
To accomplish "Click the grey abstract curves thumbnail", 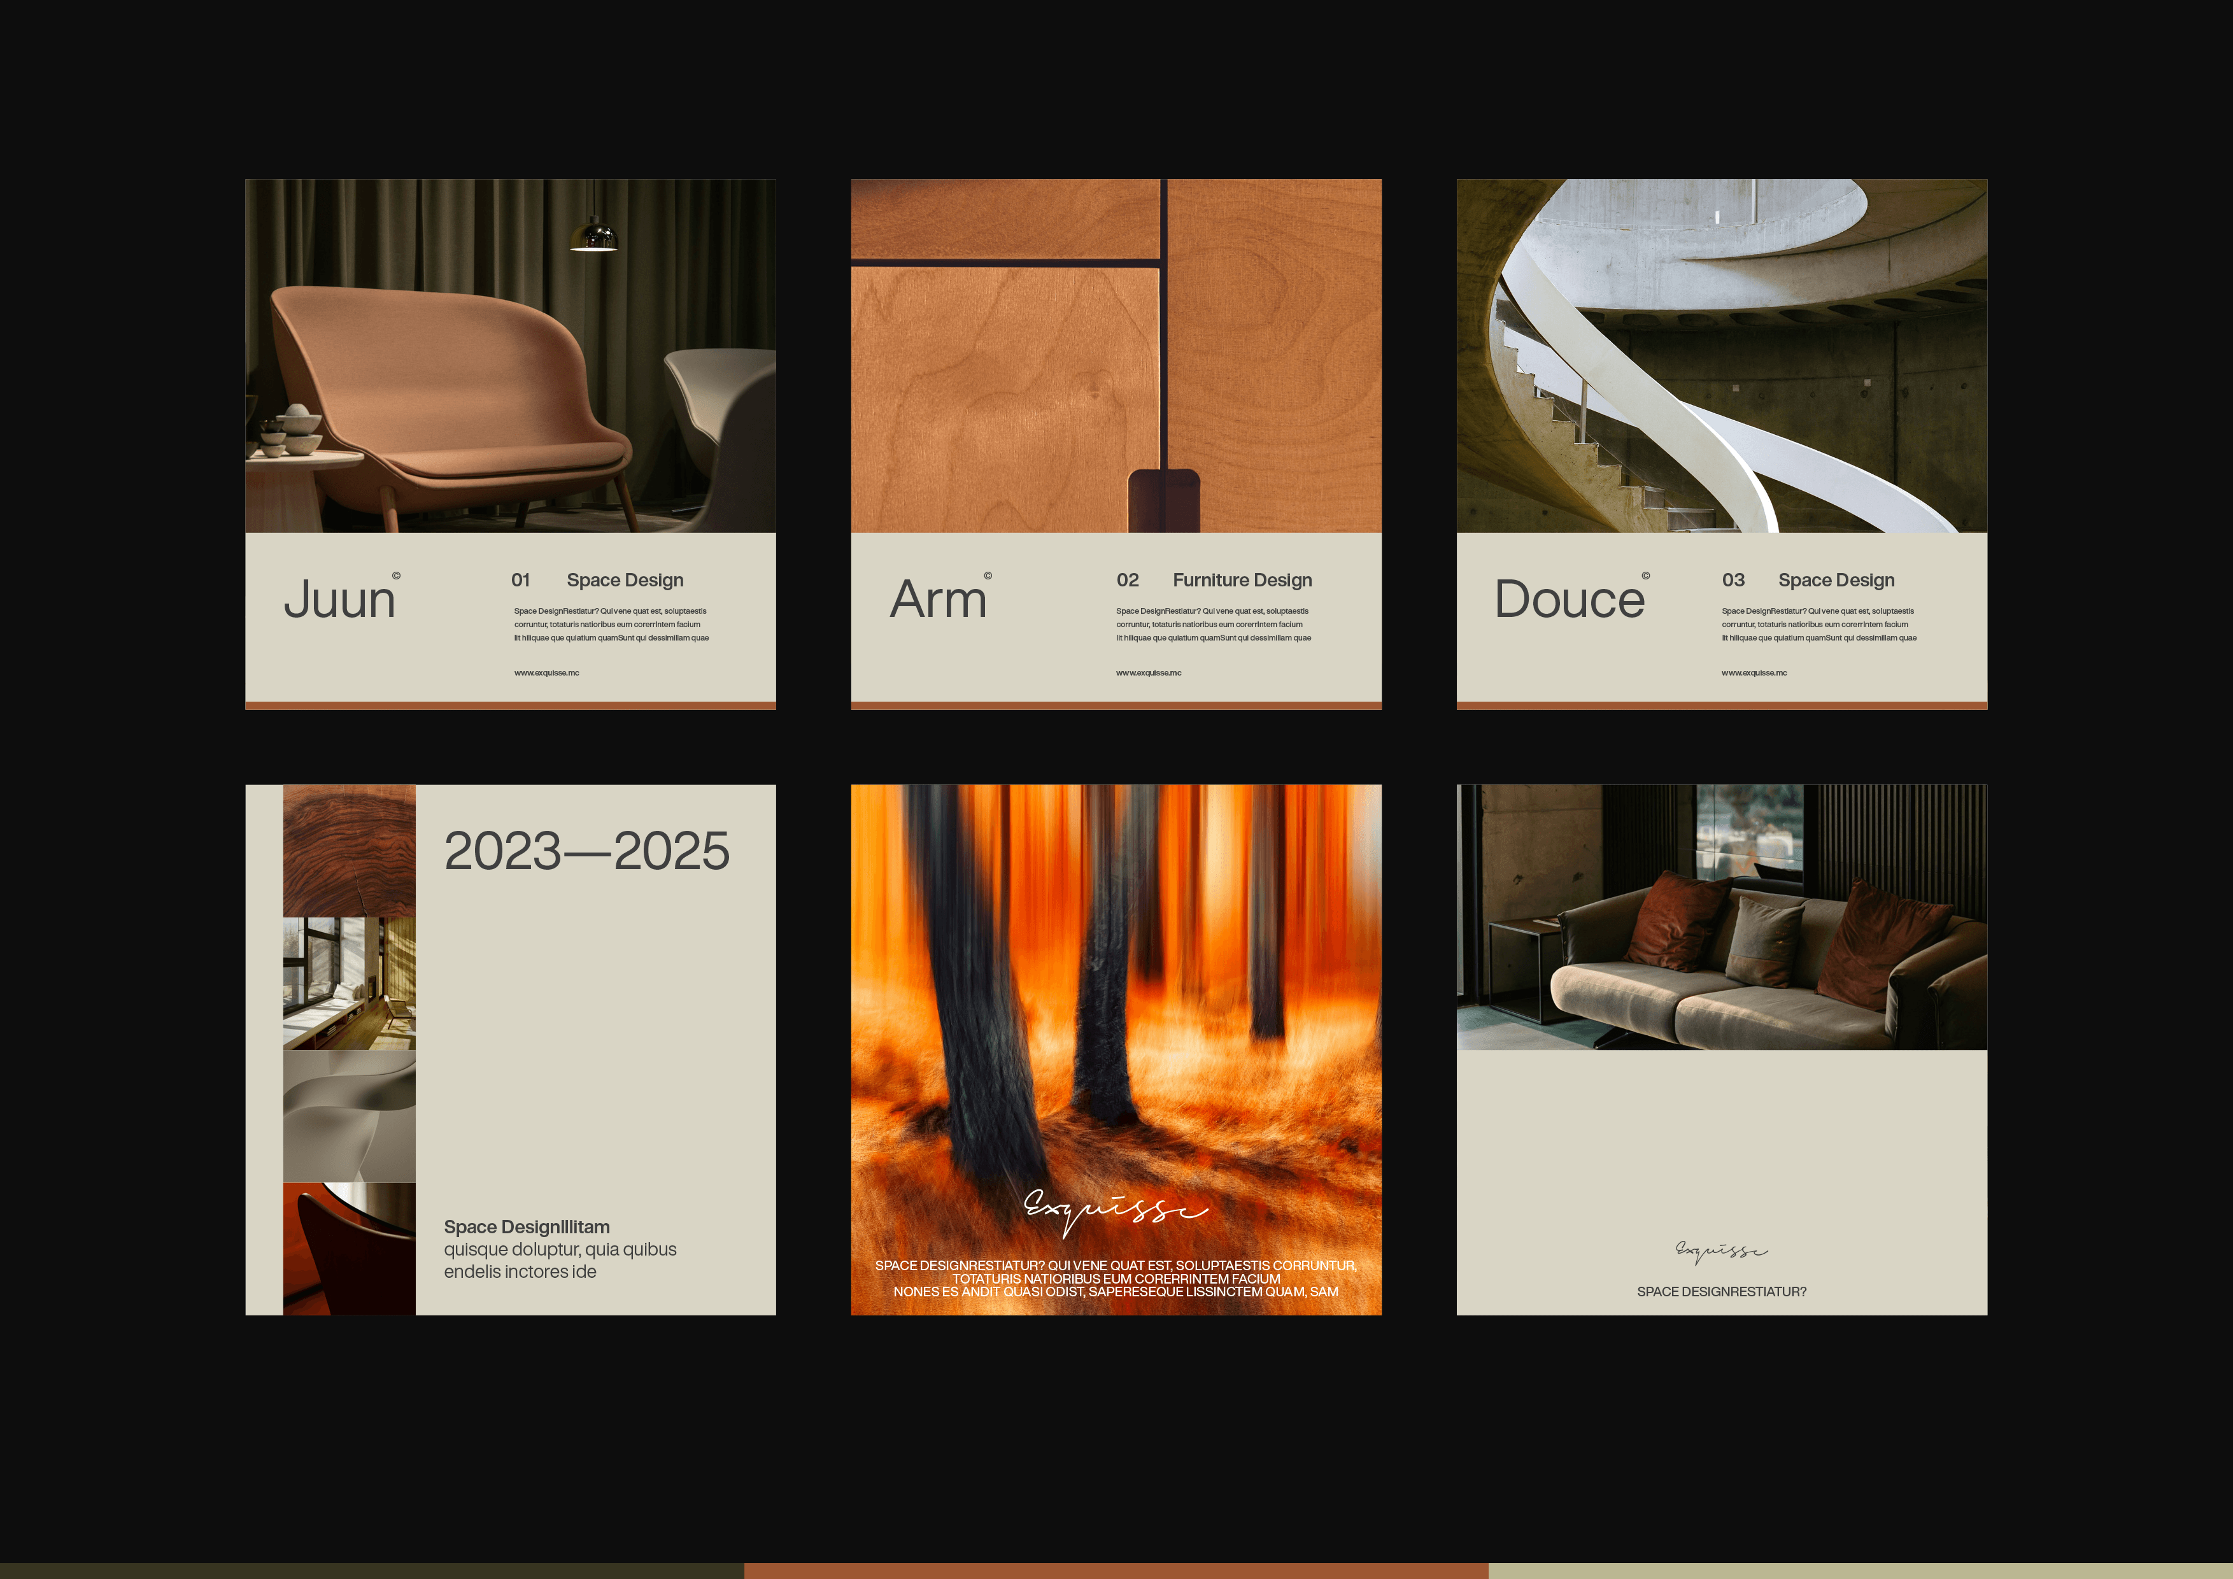I will pyautogui.click(x=349, y=1116).
